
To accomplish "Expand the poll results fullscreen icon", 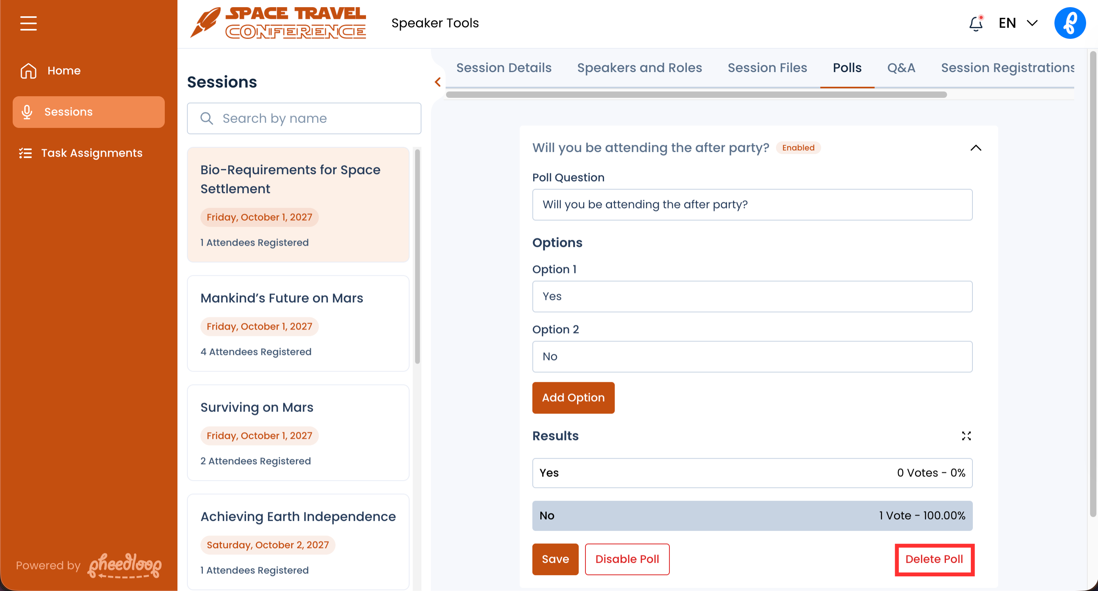I will (x=966, y=436).
